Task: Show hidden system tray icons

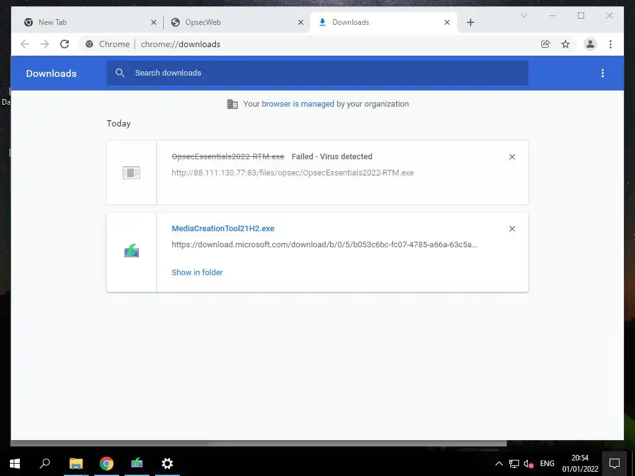Action: tap(499, 464)
